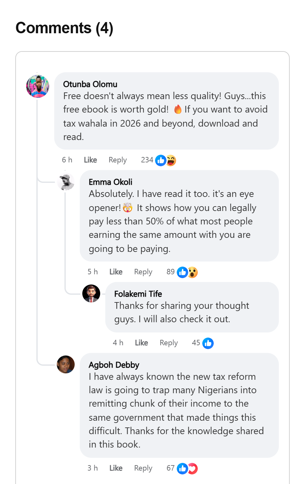The height and width of the screenshot is (484, 305).
Task: Open Otunba Olomu's name link
Action: (90, 84)
